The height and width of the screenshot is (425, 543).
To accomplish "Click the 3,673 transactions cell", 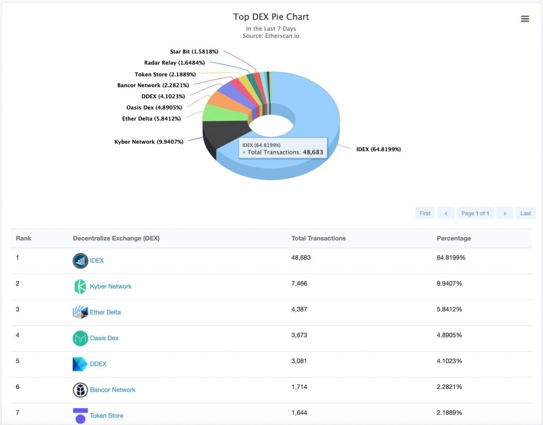I will (299, 335).
